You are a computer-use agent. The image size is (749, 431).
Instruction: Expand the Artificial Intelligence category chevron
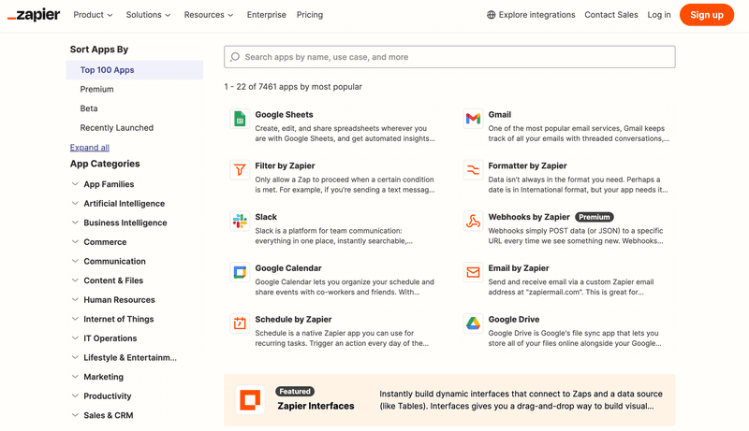(75, 203)
